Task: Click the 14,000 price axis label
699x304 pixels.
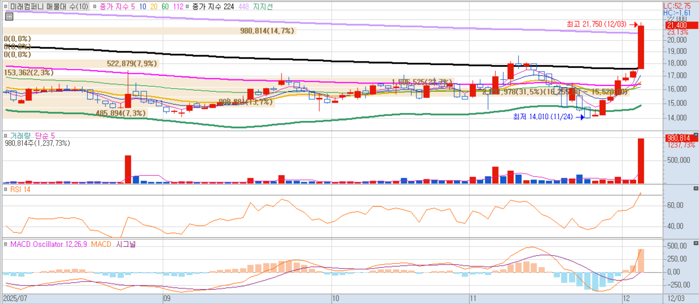Action: click(677, 118)
